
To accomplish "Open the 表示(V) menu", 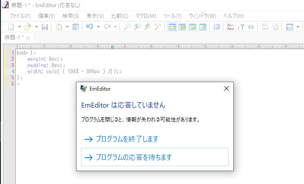I will [95, 16].
